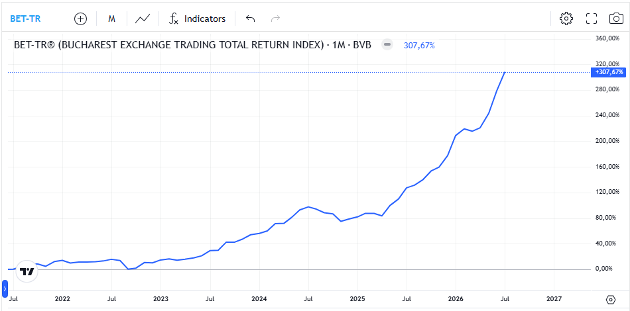Click the fx indicators icon

click(x=173, y=19)
